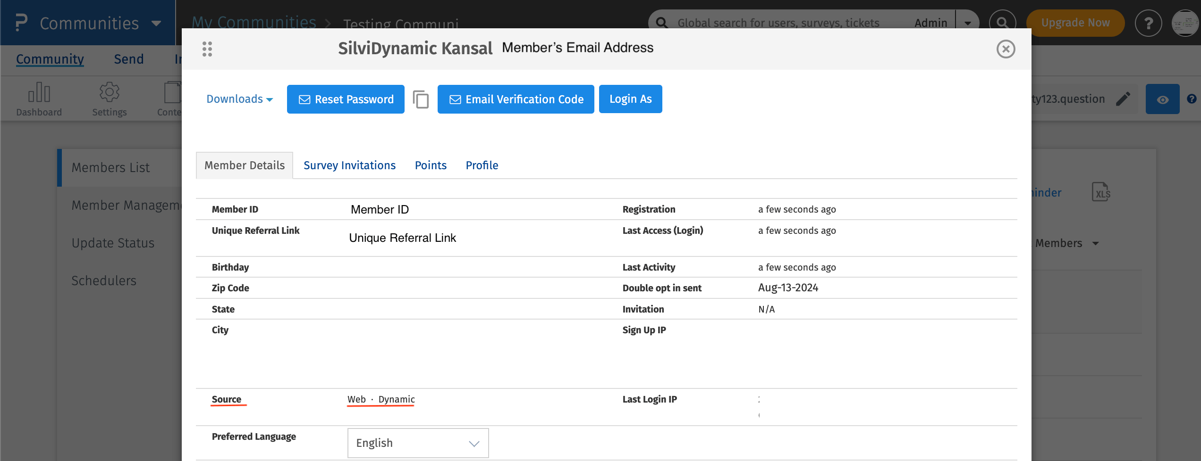The width and height of the screenshot is (1201, 461).
Task: Click the help question mark icon
Action: click(1148, 23)
